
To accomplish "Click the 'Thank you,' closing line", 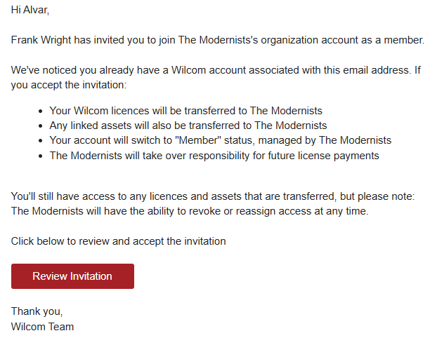I will (37, 311).
